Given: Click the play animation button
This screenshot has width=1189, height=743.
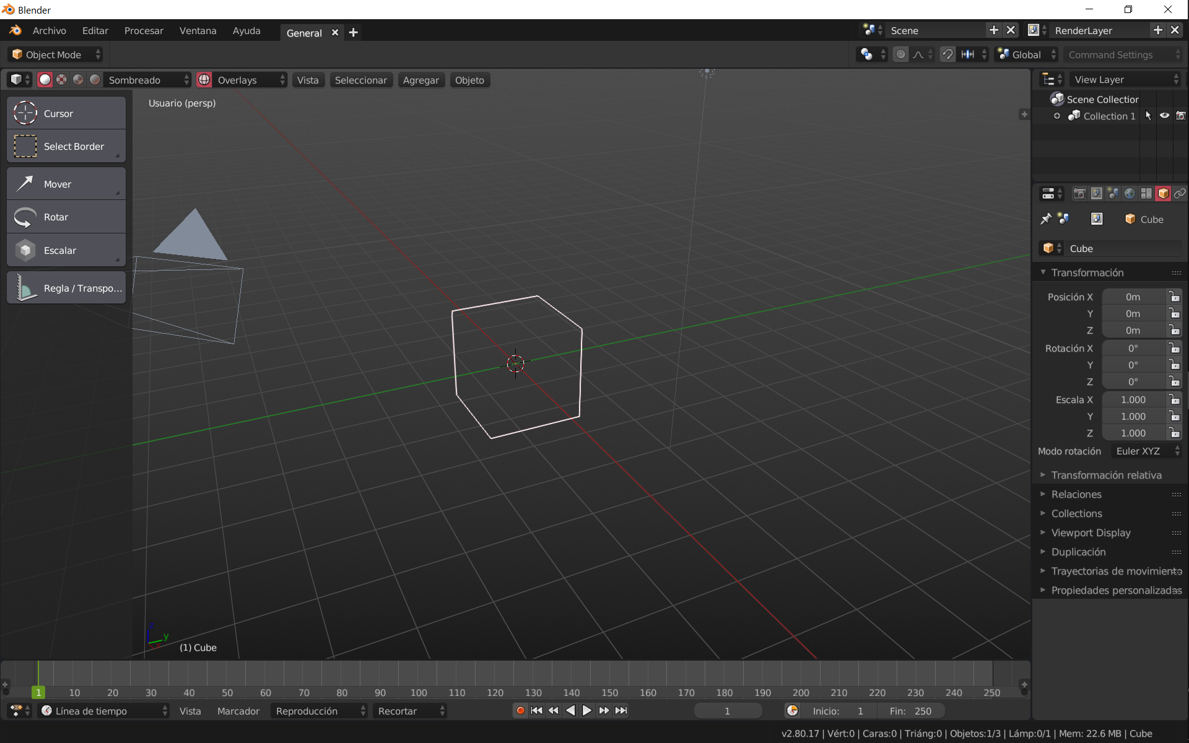Looking at the screenshot, I should click(x=586, y=711).
